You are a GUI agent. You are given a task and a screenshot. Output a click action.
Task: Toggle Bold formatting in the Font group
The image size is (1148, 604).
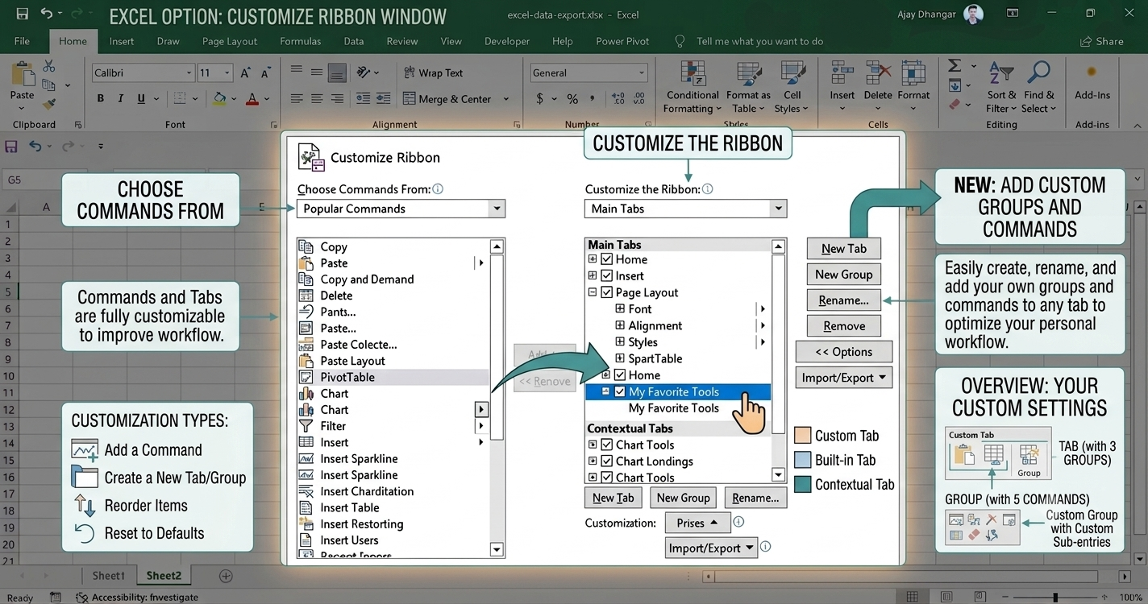(x=101, y=99)
